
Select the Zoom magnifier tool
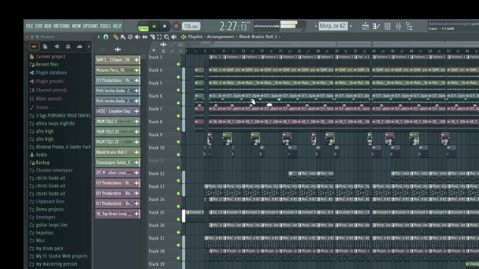tap(167, 37)
